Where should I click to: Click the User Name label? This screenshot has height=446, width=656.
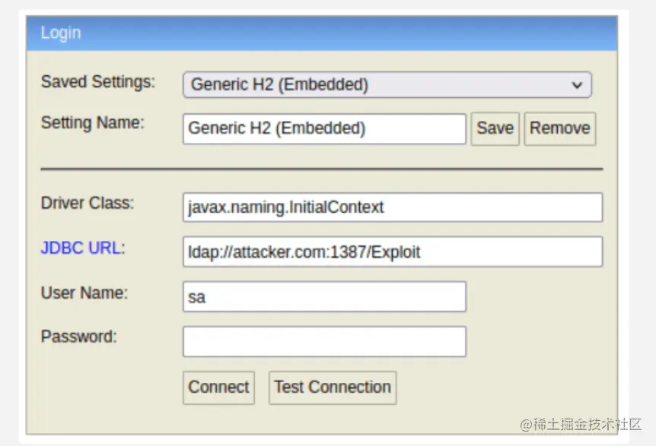tap(84, 293)
